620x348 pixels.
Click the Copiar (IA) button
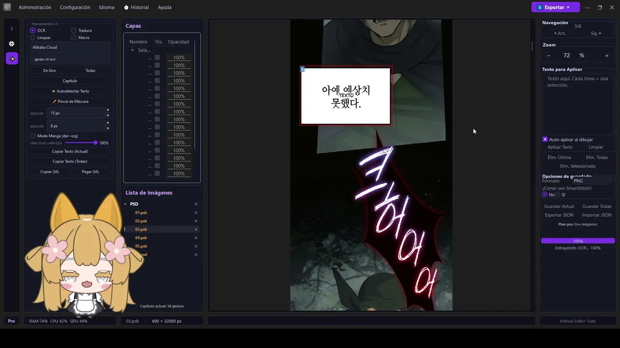point(49,172)
